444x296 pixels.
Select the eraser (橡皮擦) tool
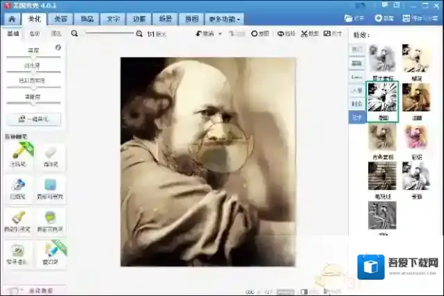[x=51, y=157]
